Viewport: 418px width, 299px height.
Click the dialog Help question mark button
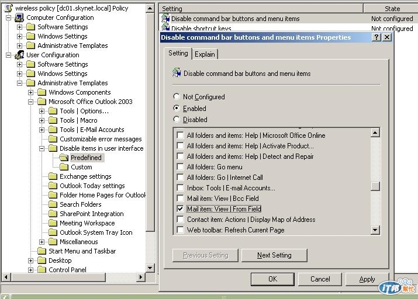coord(376,37)
